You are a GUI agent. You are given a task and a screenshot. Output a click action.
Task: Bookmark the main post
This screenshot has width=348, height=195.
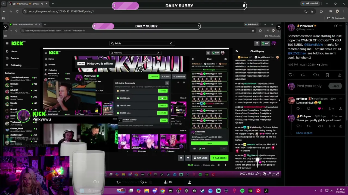(x=327, y=75)
